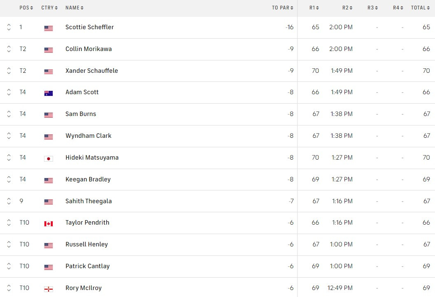The width and height of the screenshot is (435, 297).
Task: Sort the leaderboard by TO PAR column
Action: (x=283, y=7)
